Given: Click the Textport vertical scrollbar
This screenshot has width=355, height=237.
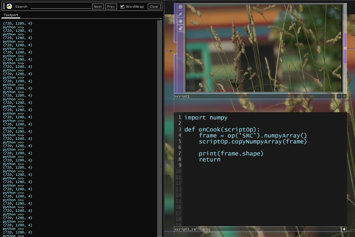Looking at the screenshot, I should tap(160, 120).
